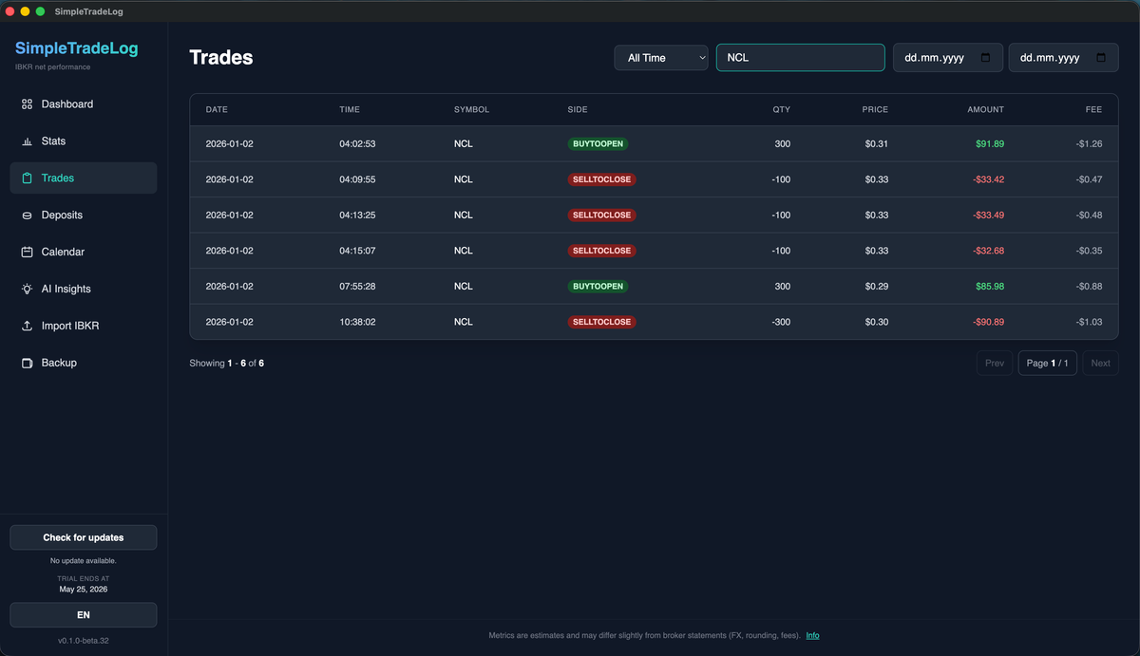Click the NCL symbol search field
The width and height of the screenshot is (1140, 656).
point(800,58)
